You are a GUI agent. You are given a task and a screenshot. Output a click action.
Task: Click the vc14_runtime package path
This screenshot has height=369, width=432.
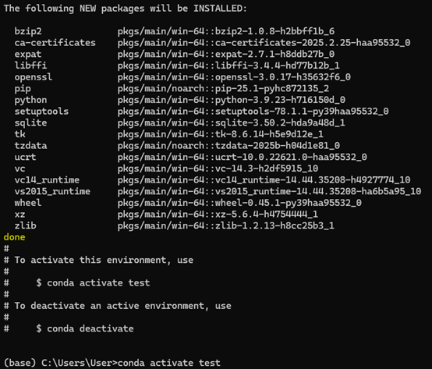pos(264,180)
